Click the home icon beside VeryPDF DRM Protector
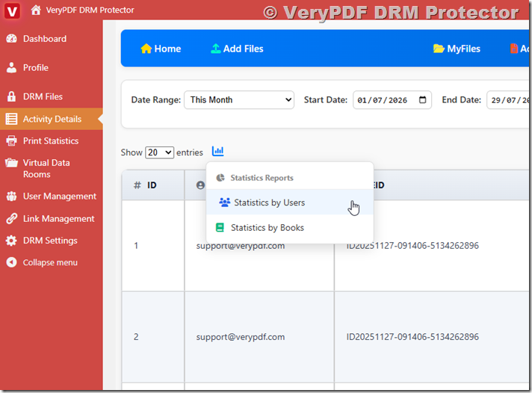 click(36, 10)
